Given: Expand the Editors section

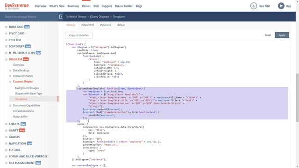Looking at the screenshot, I should [x=6, y=150].
